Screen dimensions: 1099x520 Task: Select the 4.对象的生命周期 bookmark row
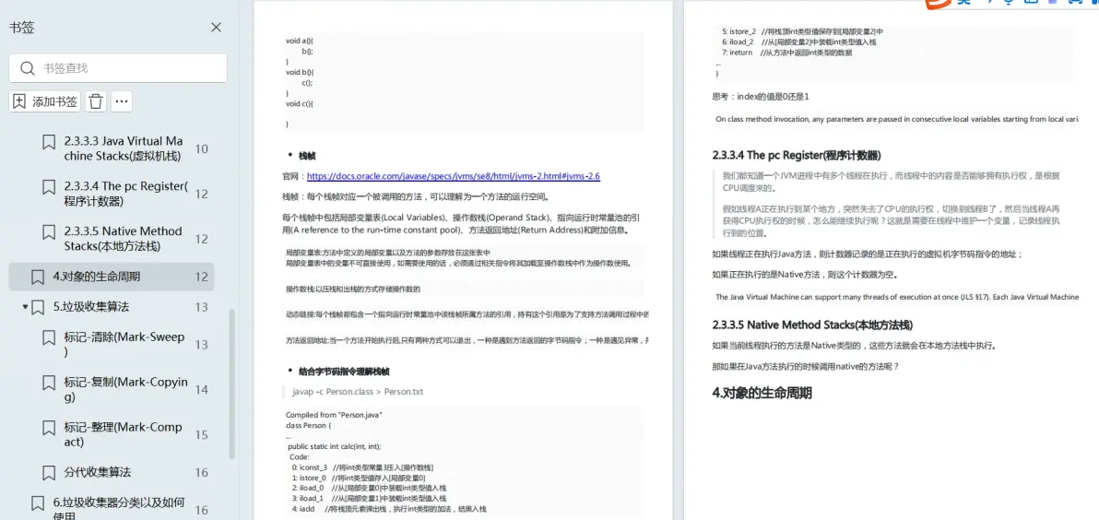(x=112, y=277)
